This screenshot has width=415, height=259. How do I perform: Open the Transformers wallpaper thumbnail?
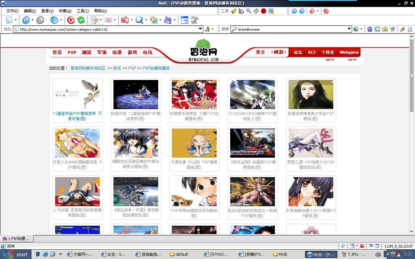point(253,143)
